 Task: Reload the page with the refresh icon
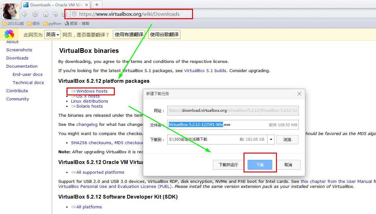(35, 14)
